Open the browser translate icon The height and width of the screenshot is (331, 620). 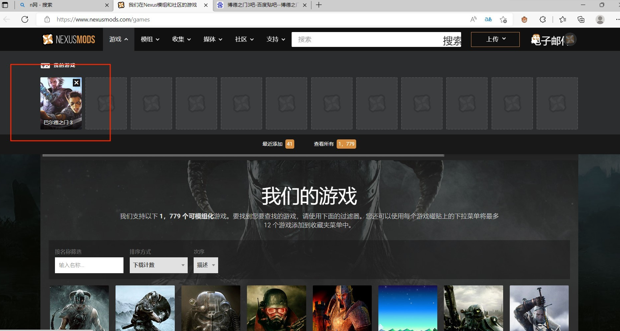click(488, 19)
